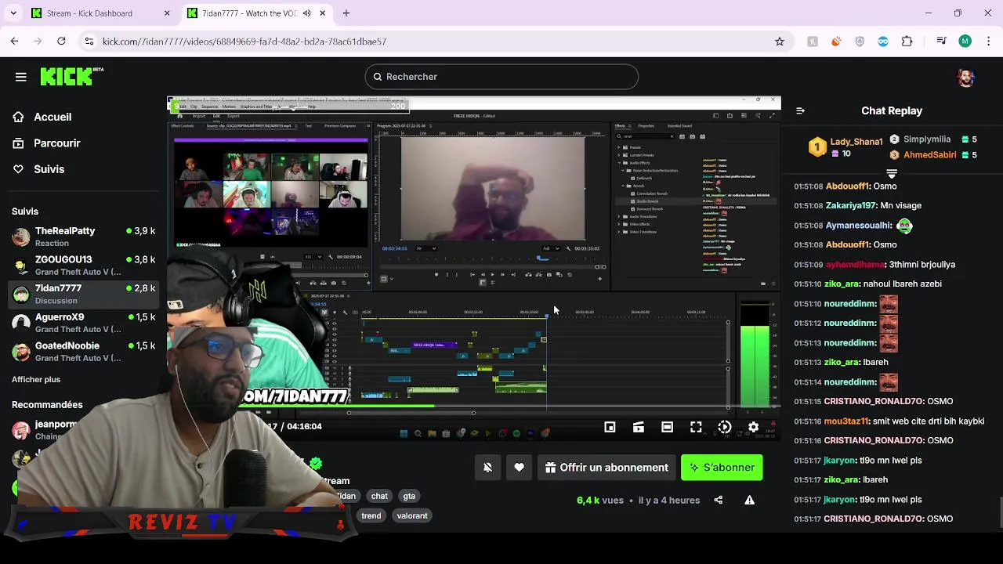Open ZGOUGOU13 followed channel
This screenshot has width=1003, height=564.
coord(83,265)
